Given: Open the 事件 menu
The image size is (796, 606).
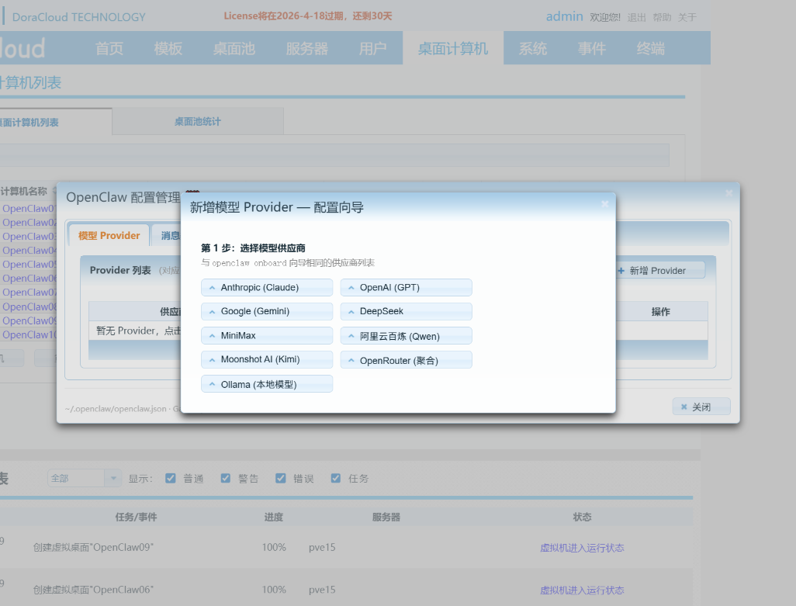Looking at the screenshot, I should tap(591, 48).
